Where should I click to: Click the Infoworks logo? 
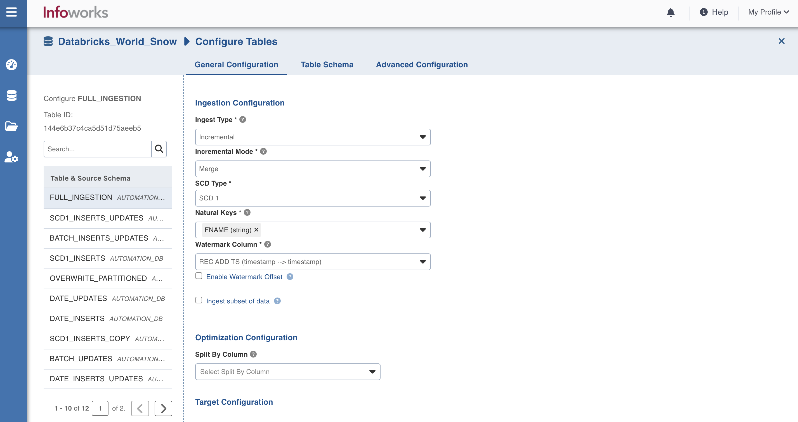pos(75,12)
